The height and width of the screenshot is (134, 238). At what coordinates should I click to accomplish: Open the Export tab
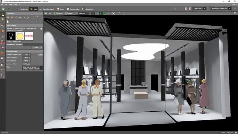click(x=61, y=9)
